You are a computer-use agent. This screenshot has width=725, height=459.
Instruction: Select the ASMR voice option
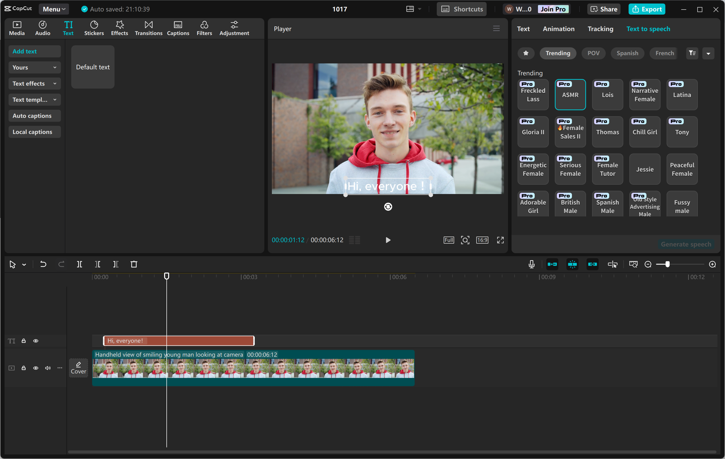coord(570,95)
